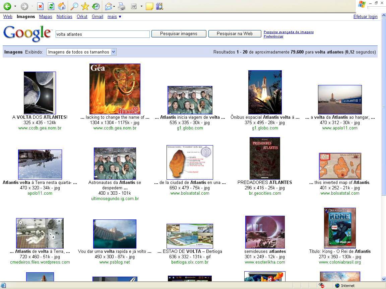
Task: Open the image size filter dropdown
Action: point(81,52)
